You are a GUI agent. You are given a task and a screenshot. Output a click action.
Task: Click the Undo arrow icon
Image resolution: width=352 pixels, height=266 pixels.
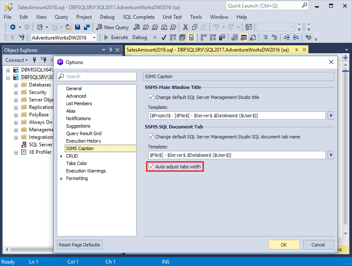tap(216, 27)
